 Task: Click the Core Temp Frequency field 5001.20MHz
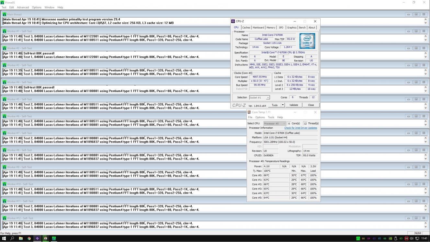click(290, 142)
